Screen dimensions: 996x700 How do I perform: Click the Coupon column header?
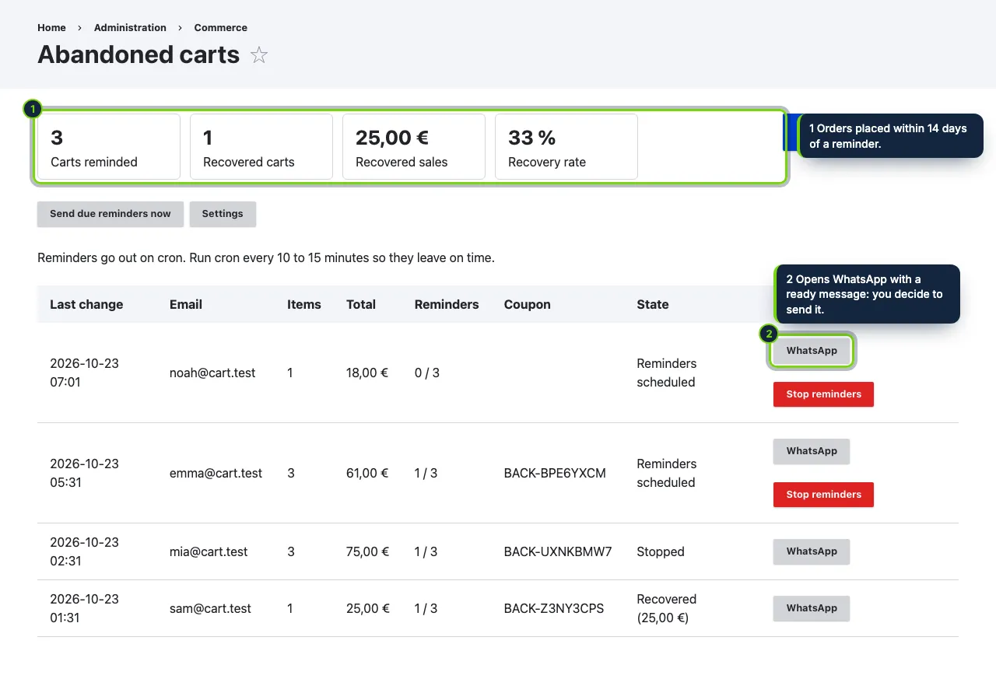tap(528, 304)
